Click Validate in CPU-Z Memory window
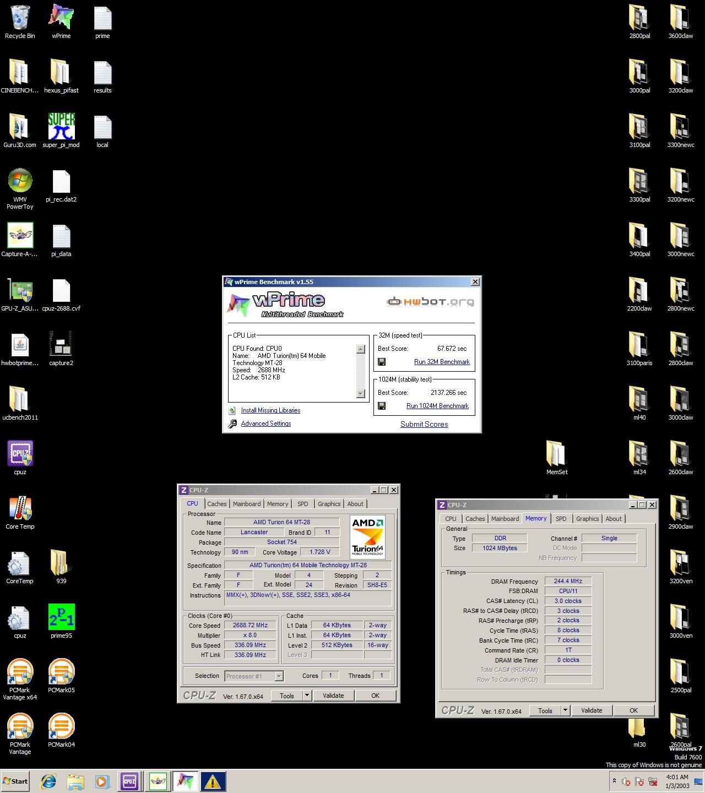 click(592, 710)
